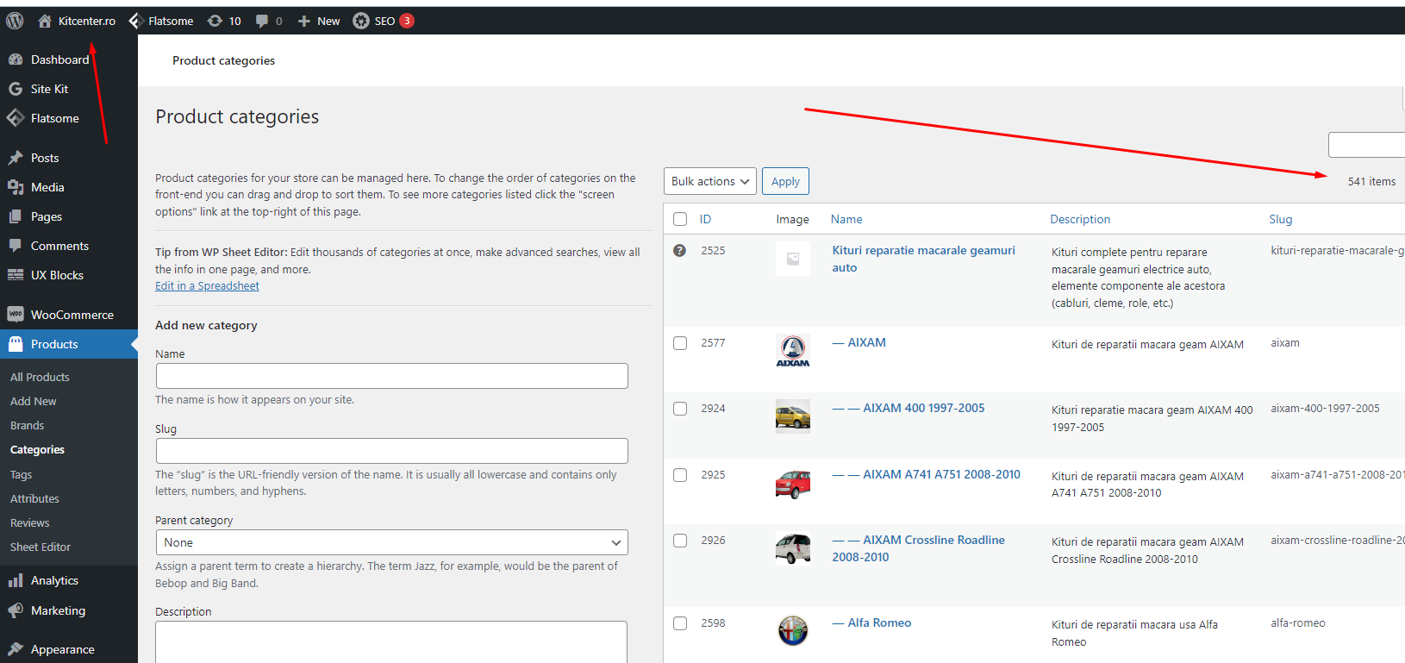Open the Attributes submenu item

click(x=34, y=498)
